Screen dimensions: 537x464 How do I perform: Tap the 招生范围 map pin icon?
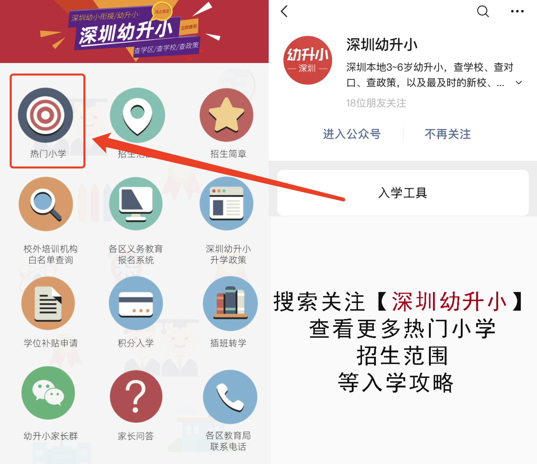coord(137,115)
